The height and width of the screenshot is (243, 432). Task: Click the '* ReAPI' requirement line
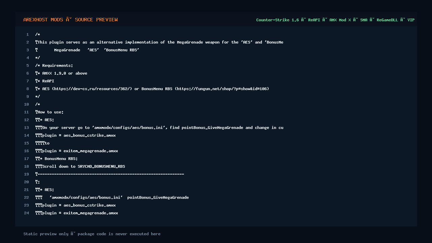tap(45, 81)
